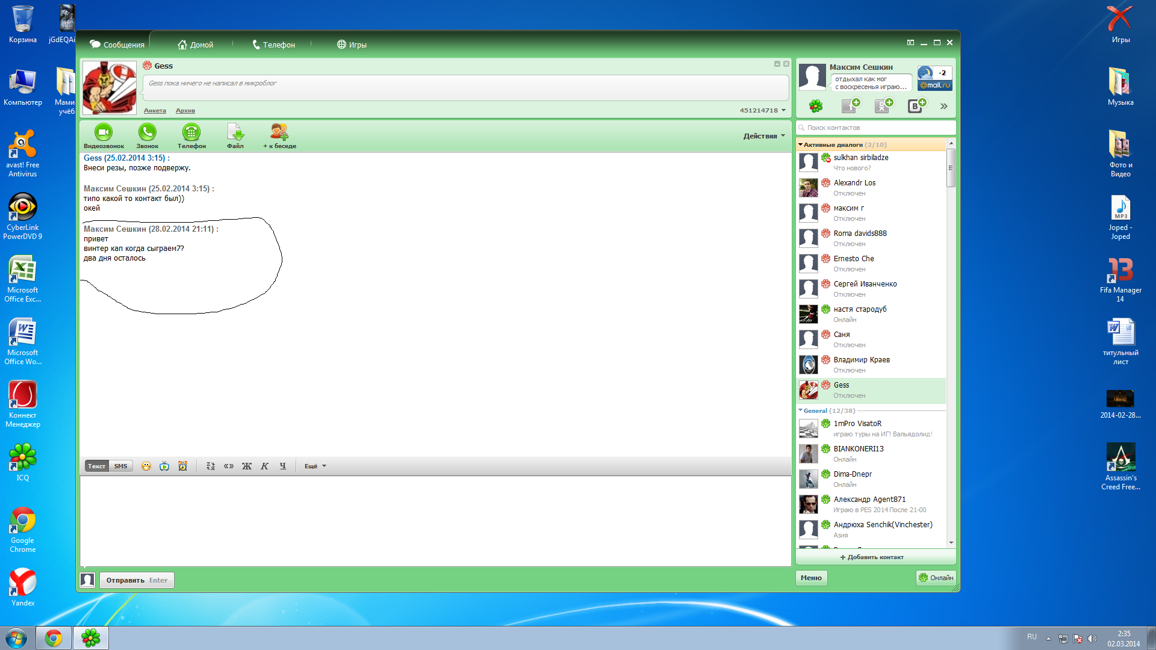Connect Odnoklassniki account icon
The image size is (1156, 650).
pos(884,106)
